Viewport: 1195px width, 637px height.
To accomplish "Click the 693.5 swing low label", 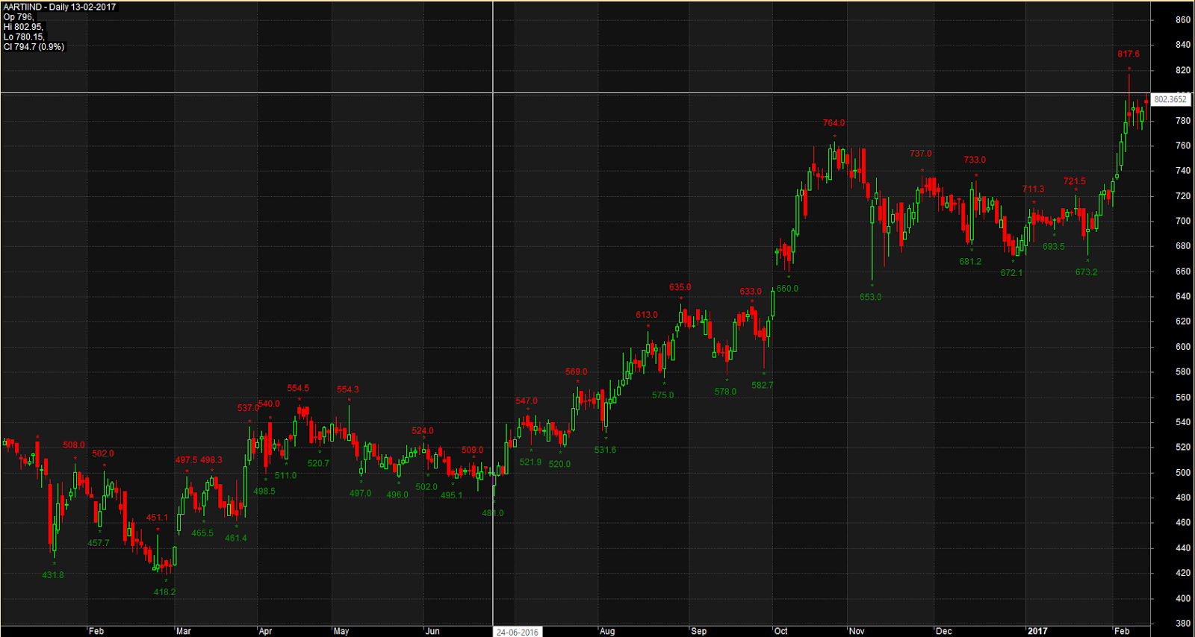I will pyautogui.click(x=1054, y=247).
